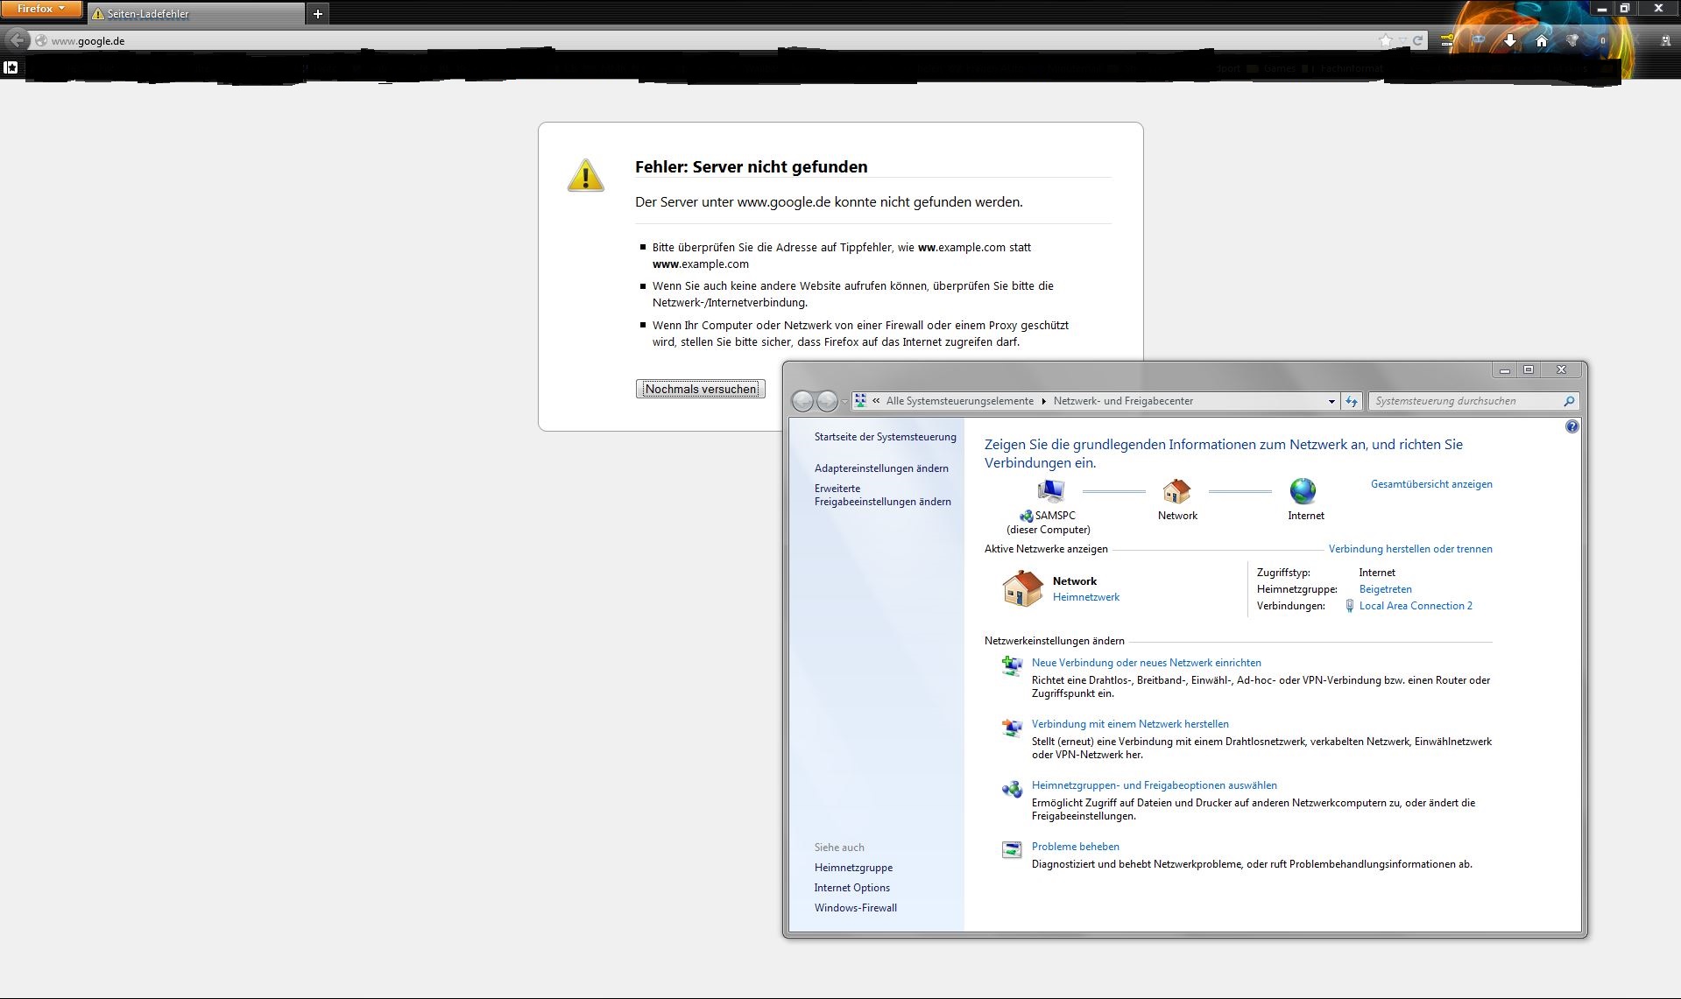1681x999 pixels.
Task: Click Verbindung herstellen oder trennen
Action: point(1410,549)
